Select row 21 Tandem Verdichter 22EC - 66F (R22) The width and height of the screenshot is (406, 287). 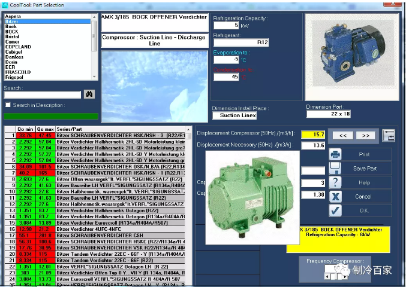pos(95,261)
